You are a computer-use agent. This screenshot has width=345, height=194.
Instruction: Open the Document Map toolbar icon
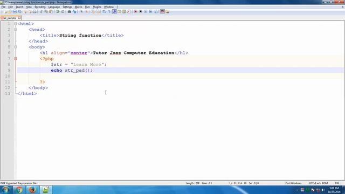(x=124, y=11)
